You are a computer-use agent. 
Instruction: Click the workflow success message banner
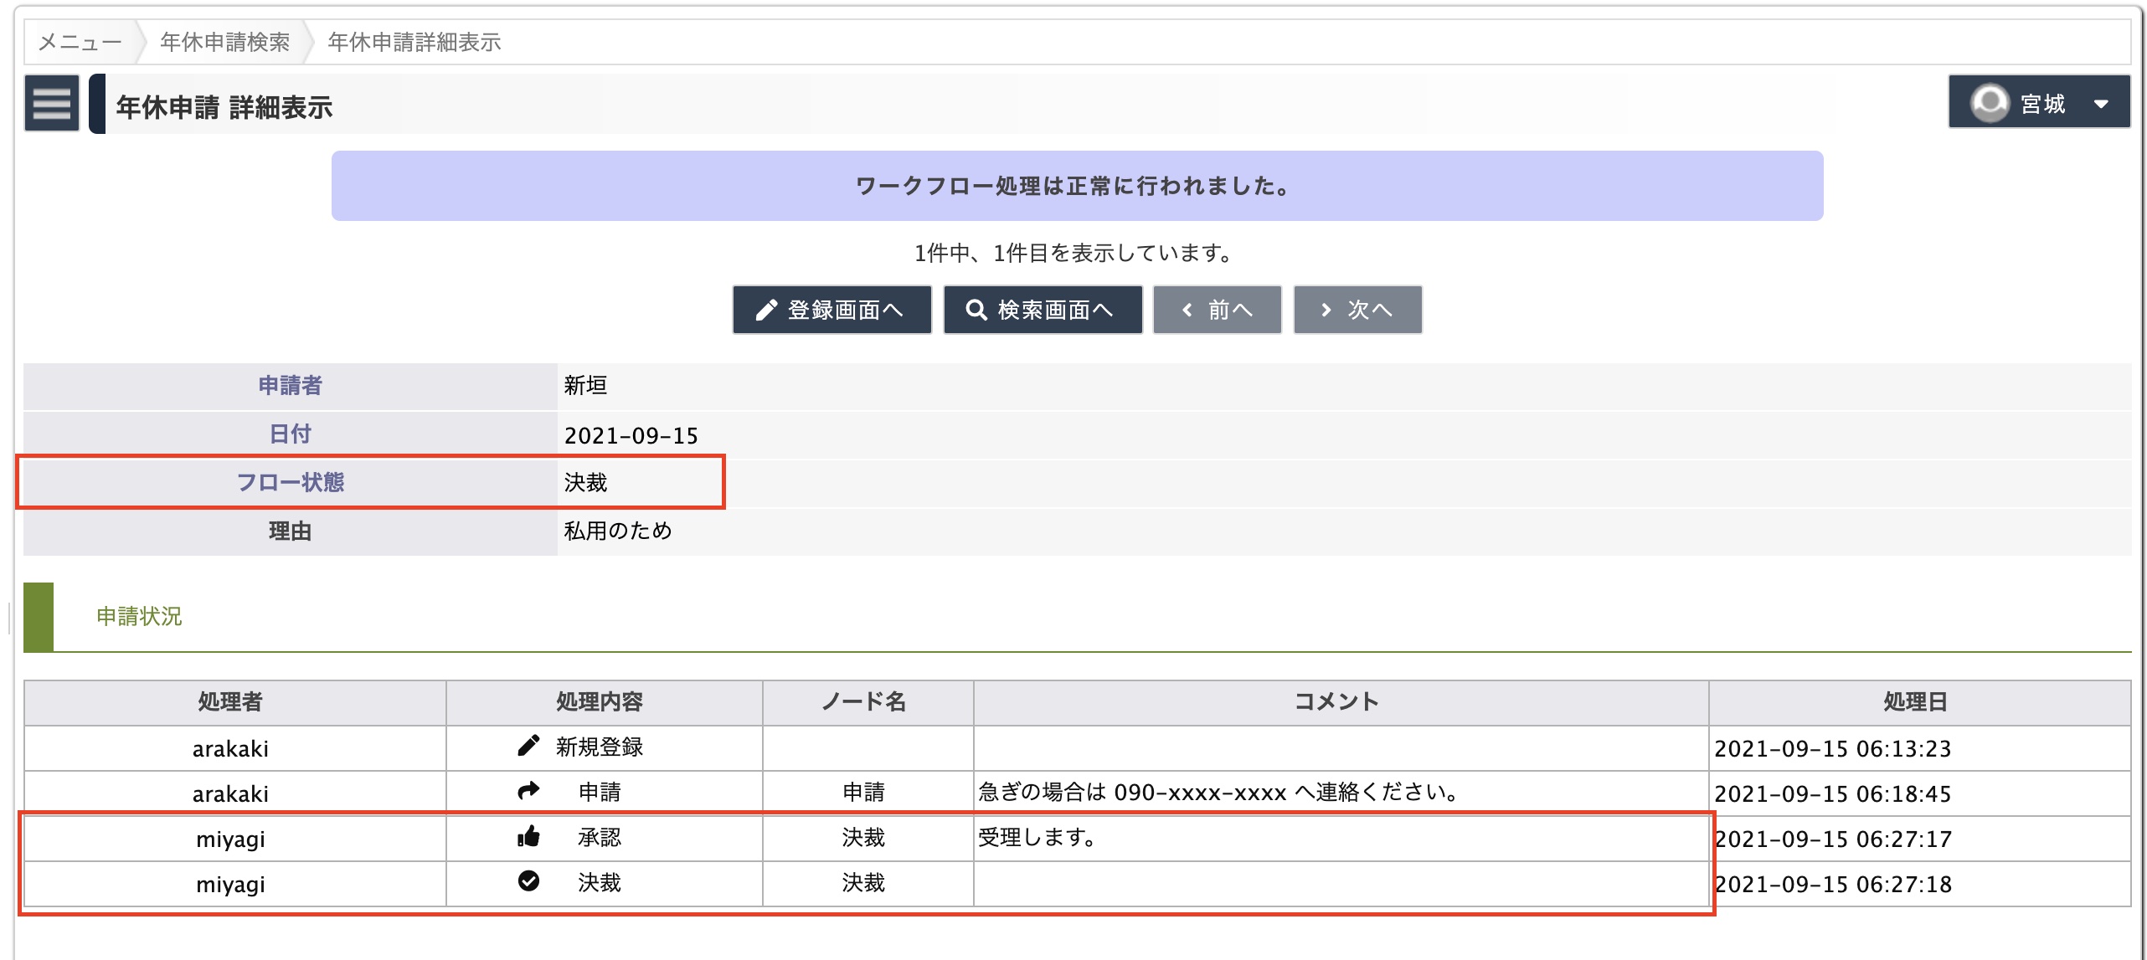(x=1077, y=186)
